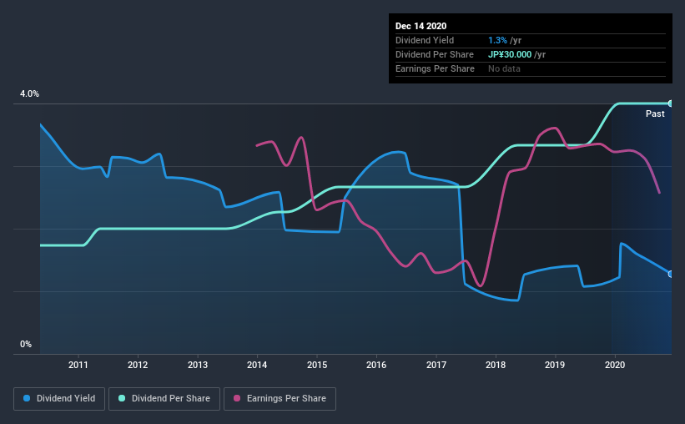Click the 2012 x-axis label
This screenshot has height=424, width=685.
click(138, 365)
